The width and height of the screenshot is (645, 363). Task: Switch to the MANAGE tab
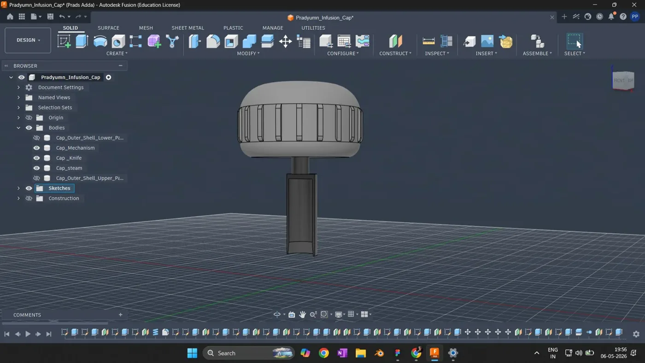(x=273, y=28)
